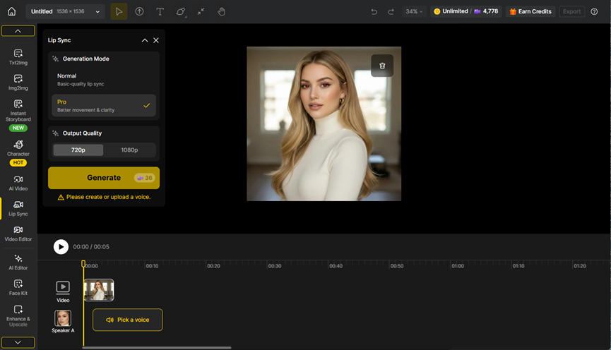Open the help question mark icon

pos(594,11)
